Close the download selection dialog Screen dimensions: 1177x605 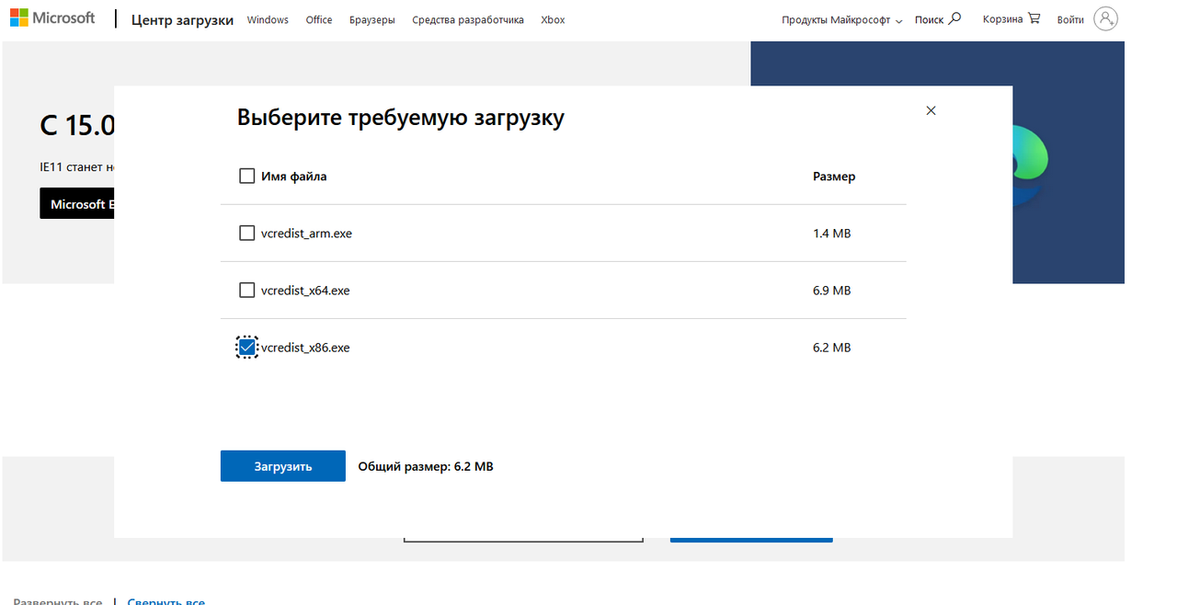tap(931, 110)
